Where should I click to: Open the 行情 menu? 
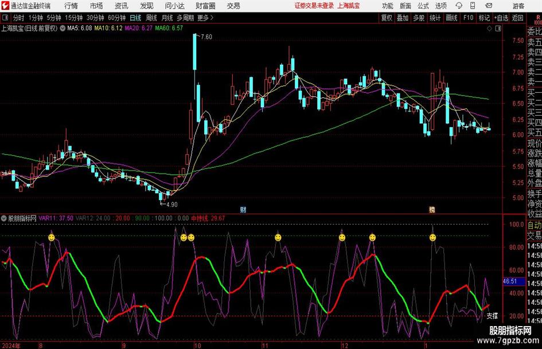[x=71, y=6]
